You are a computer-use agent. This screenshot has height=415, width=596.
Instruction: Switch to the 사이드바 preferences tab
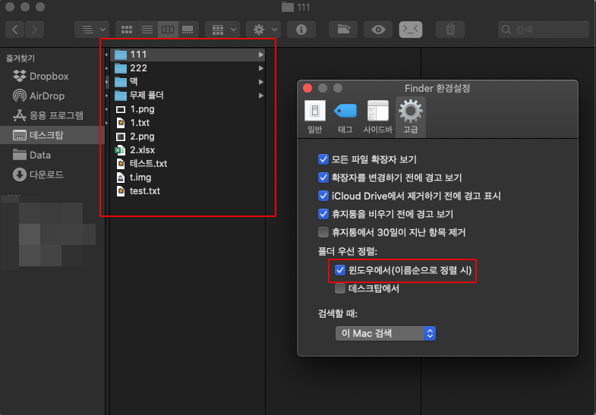tap(378, 117)
